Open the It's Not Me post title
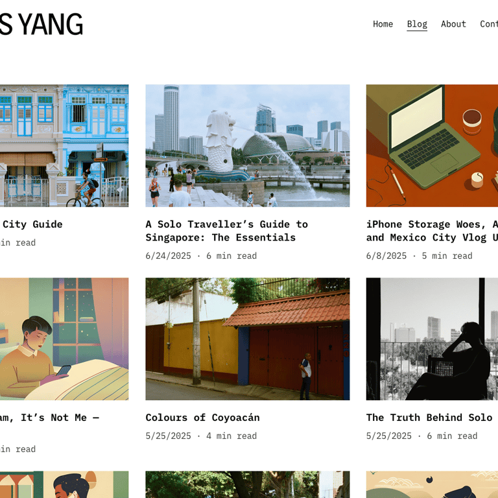This screenshot has height=498, width=498. (x=49, y=418)
